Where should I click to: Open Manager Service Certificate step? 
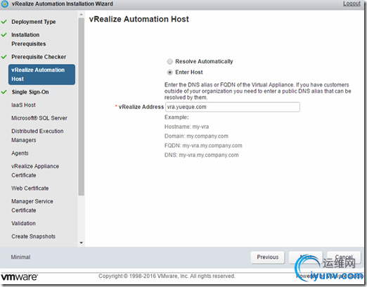click(32, 205)
